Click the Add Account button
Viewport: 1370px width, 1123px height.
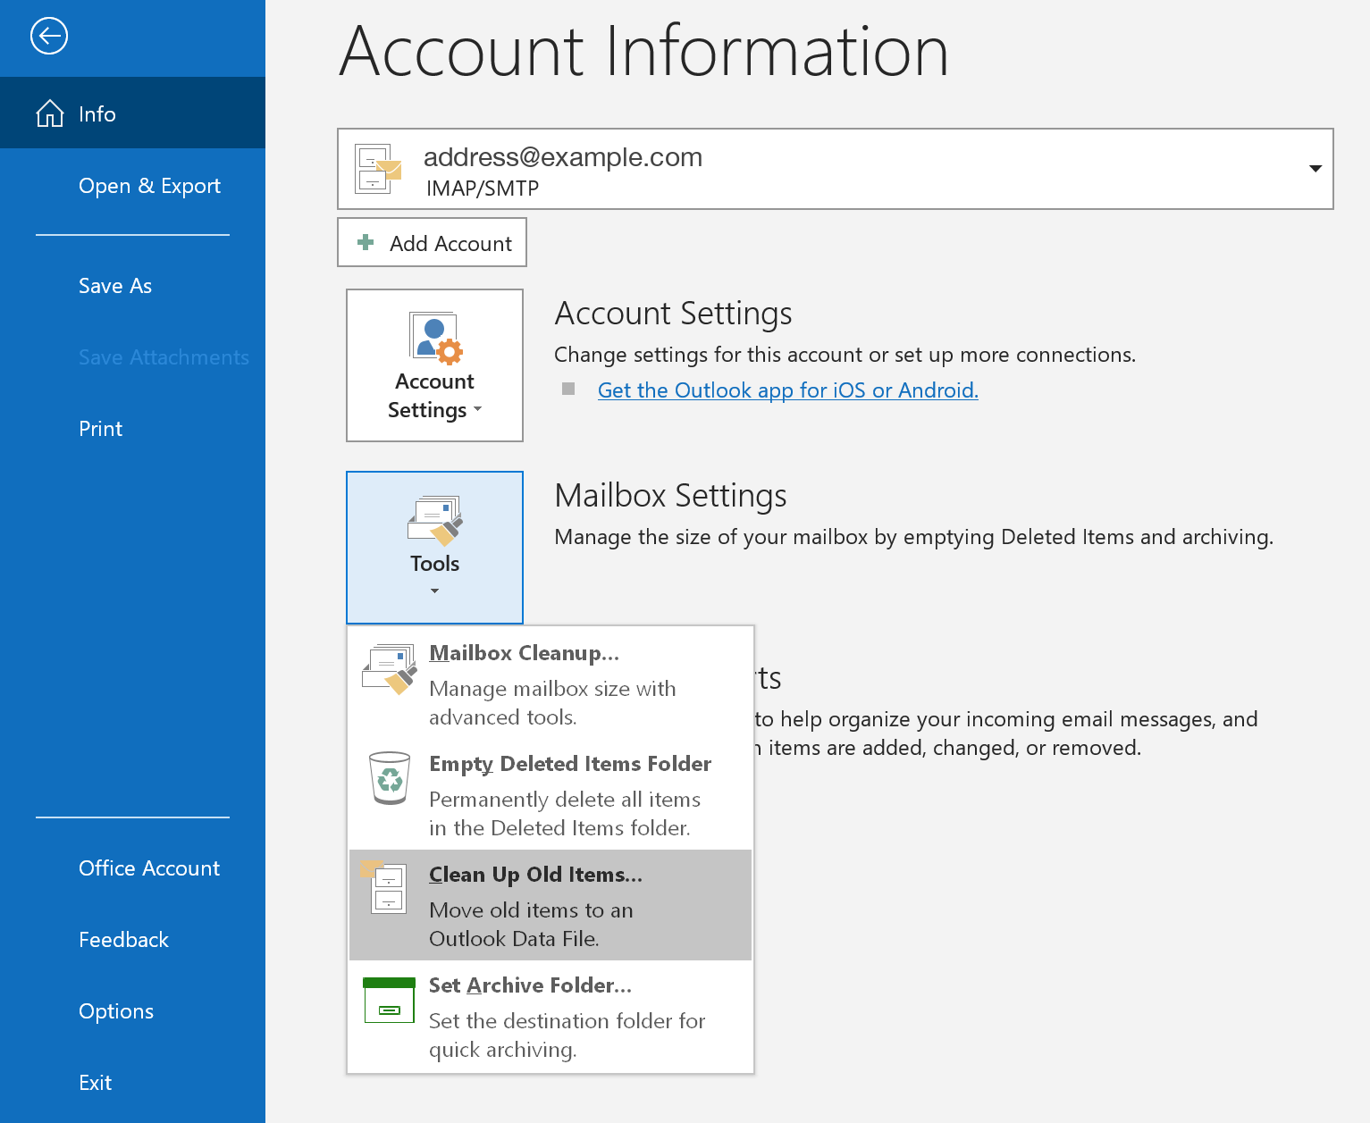432,242
